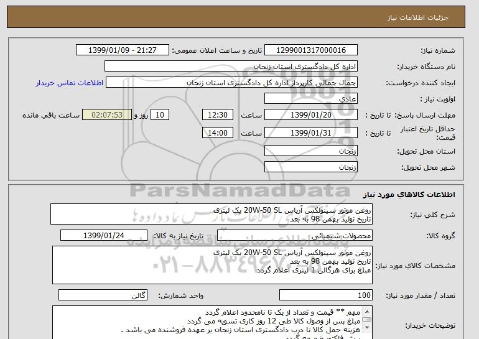Click the scroll up arrow in buyer notes
The width and height of the screenshot is (479, 339).
(x=367, y=312)
